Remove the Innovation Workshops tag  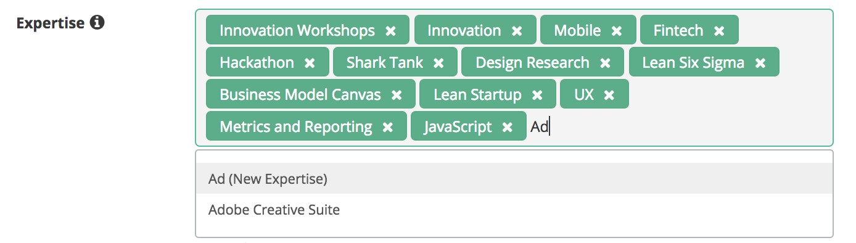390,31
